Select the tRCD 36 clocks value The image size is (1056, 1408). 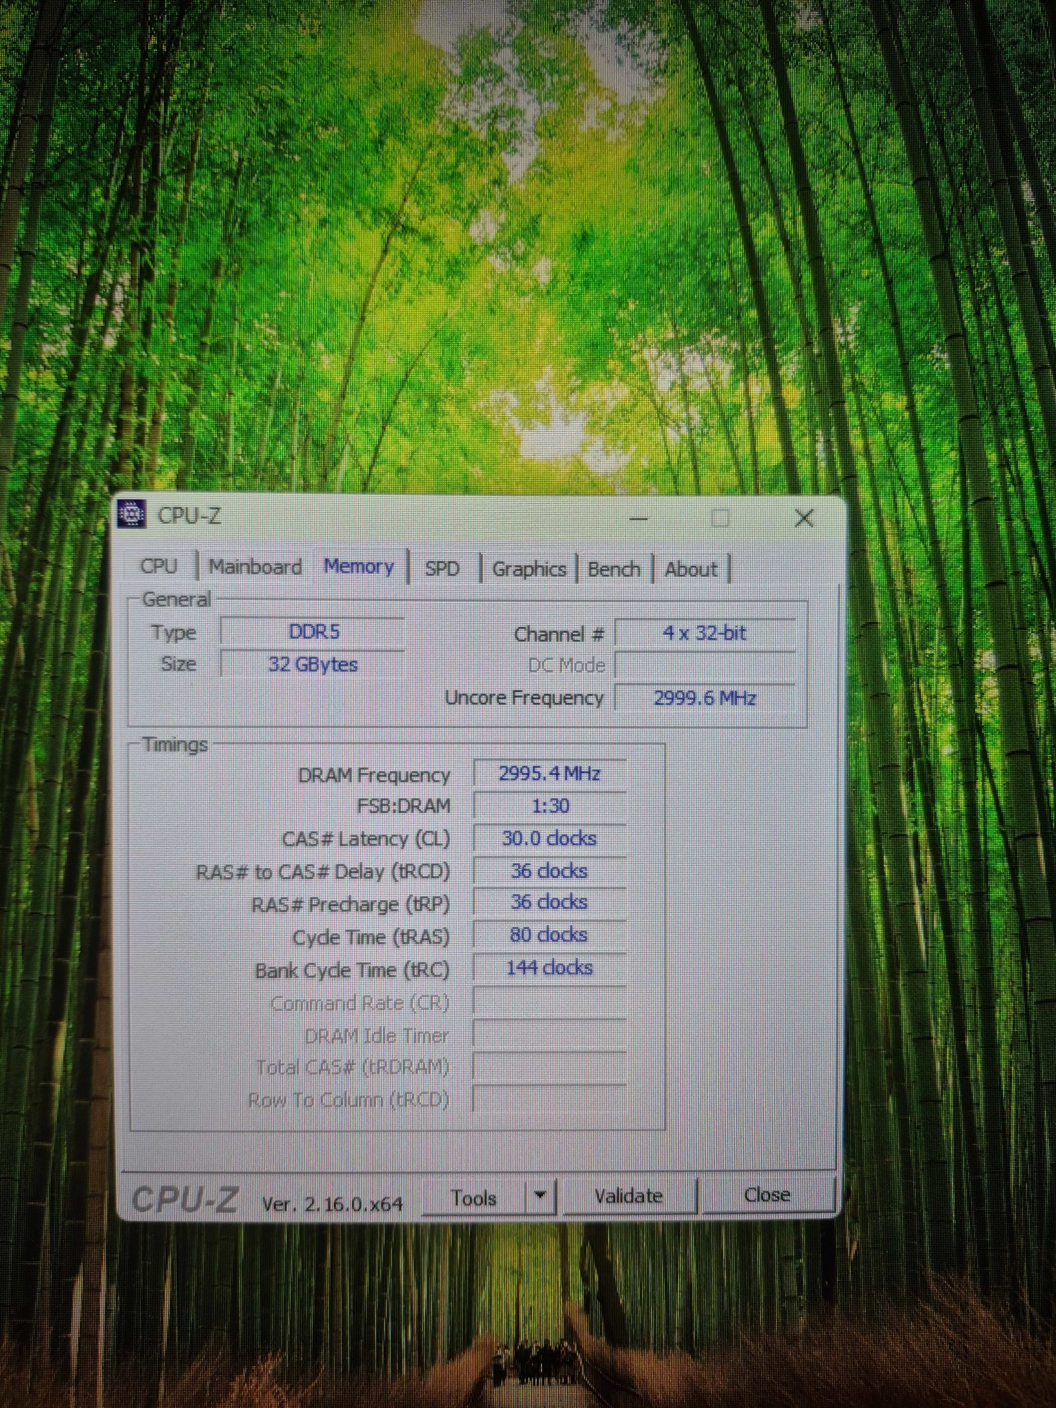click(550, 871)
